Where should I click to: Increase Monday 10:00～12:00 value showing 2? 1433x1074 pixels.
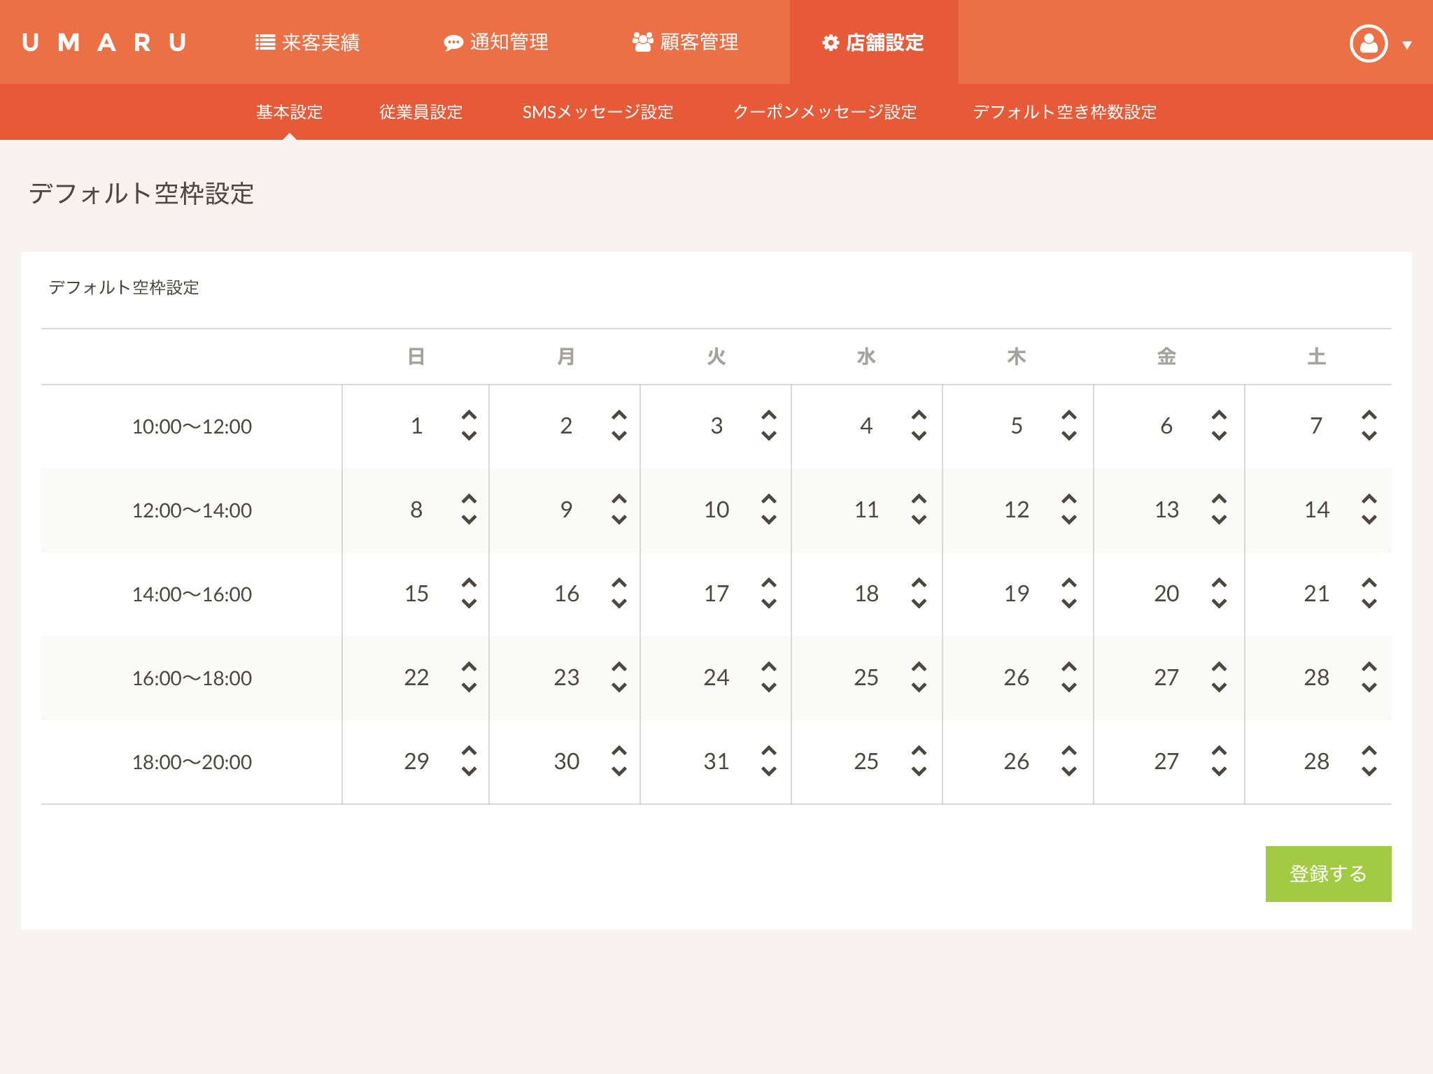coord(619,415)
